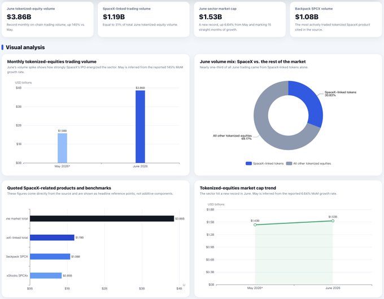The height and width of the screenshot is (299, 384).
Task: Click the 'Monthly tokenized-equities trading volume' chart title
Action: pyautogui.click(x=52, y=61)
